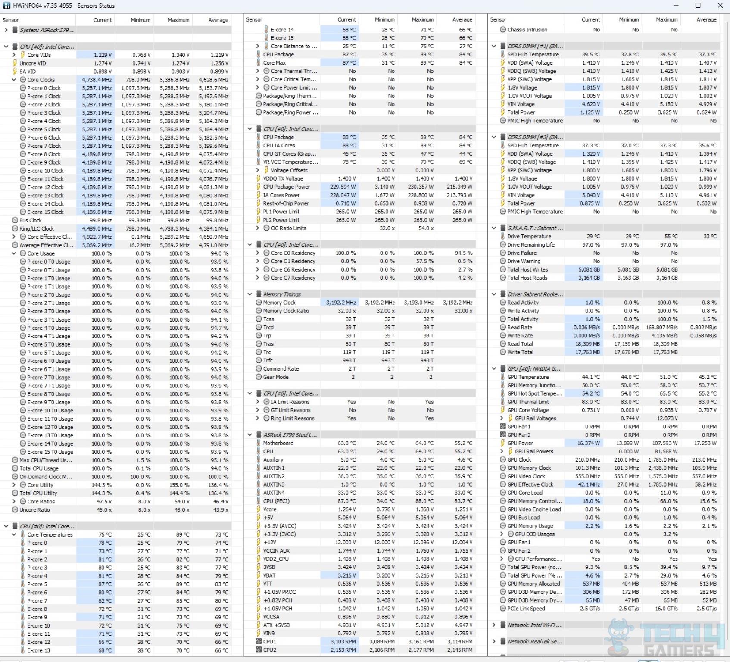Click clock icon beside P-core 0 Clock
This screenshot has height=662, width=730.
23,88
